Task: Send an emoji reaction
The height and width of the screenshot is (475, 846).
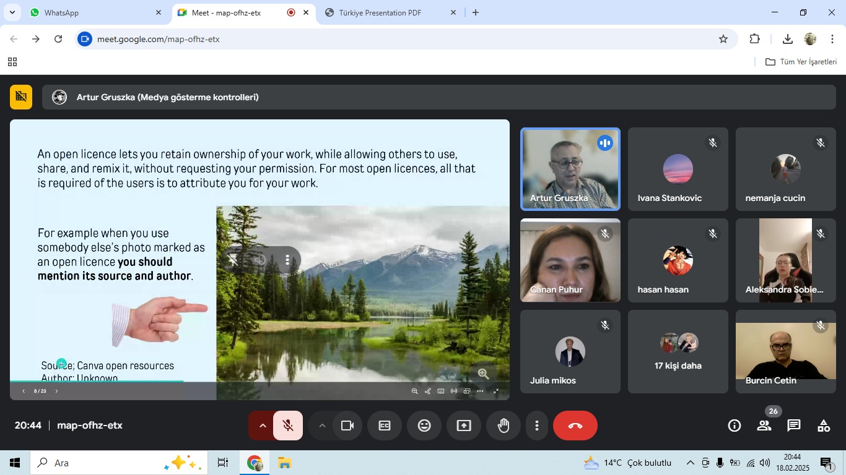Action: [424, 426]
